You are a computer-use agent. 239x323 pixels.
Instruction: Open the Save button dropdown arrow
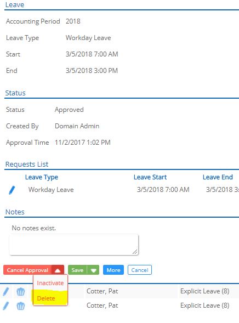[x=93, y=270]
